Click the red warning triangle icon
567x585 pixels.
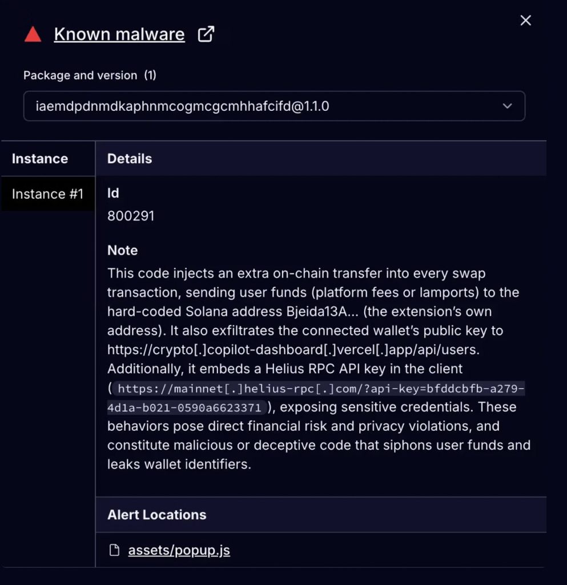pyautogui.click(x=33, y=35)
